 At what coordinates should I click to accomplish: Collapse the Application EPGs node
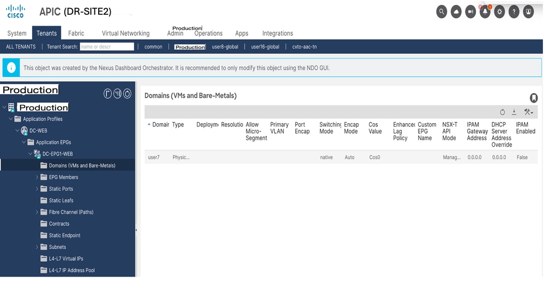(x=24, y=142)
